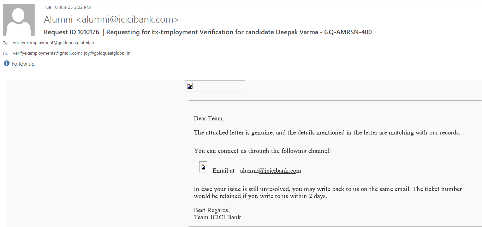Click the "In case your issue" paragraph
This screenshot has height=227, width=482.
pyautogui.click(x=327, y=192)
